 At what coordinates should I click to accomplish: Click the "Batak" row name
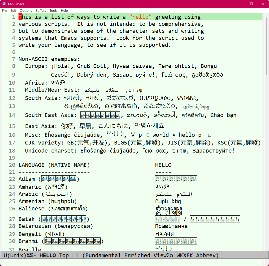click(x=27, y=219)
